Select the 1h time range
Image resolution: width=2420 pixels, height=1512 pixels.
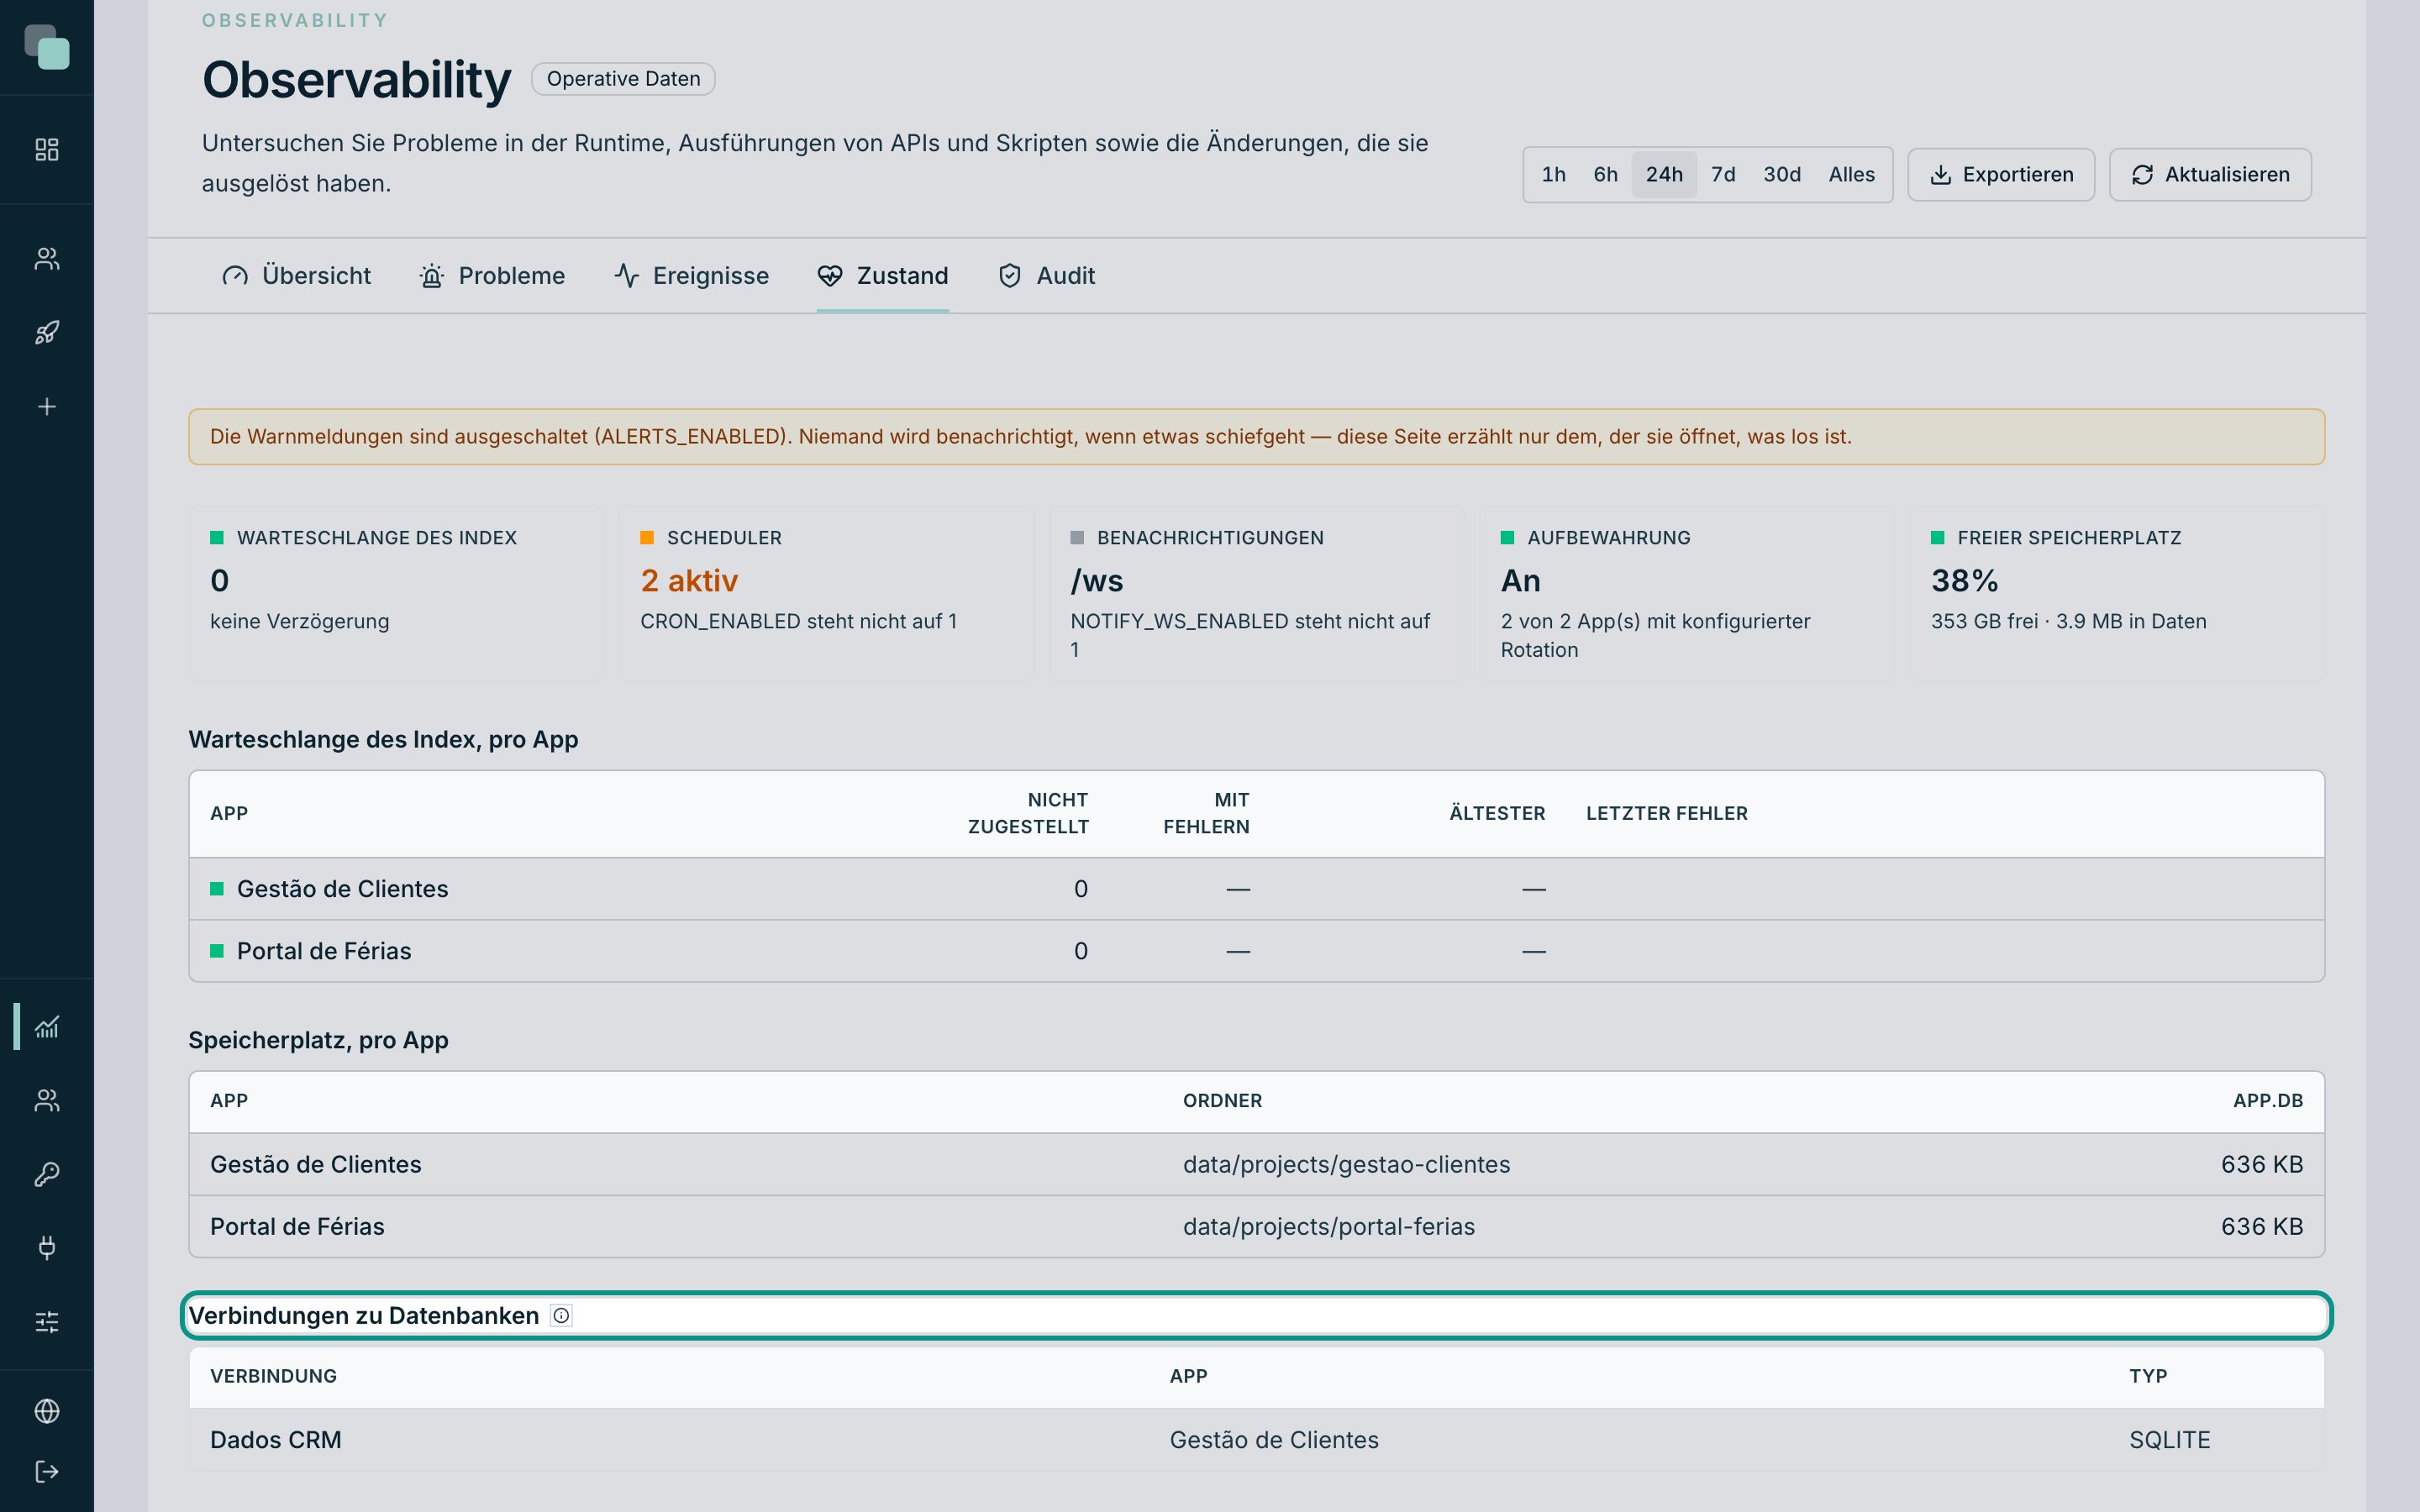(1553, 175)
